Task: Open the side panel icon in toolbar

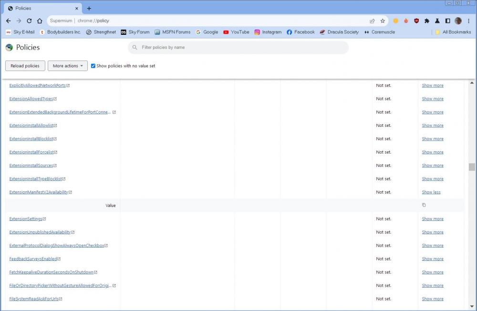Action: pos(447,21)
